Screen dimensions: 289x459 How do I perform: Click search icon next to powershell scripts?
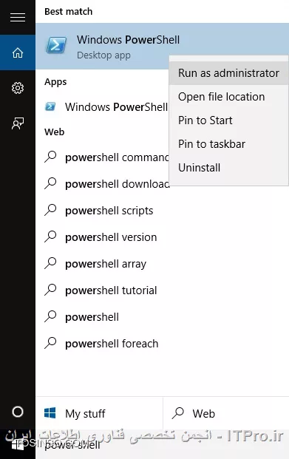(50, 210)
